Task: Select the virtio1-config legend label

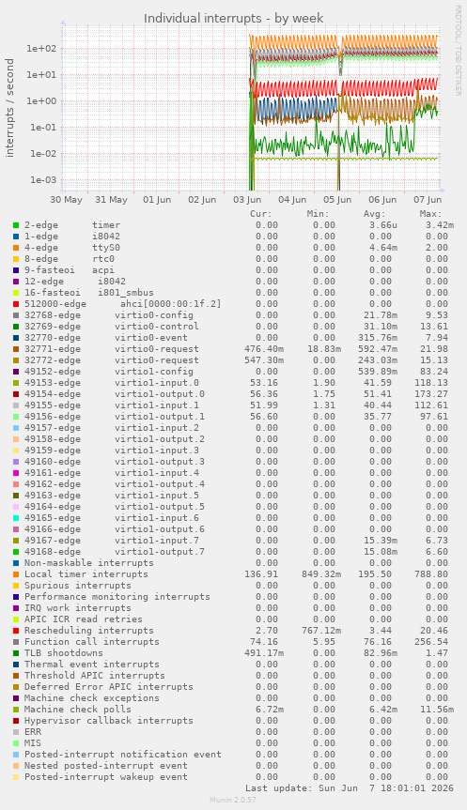Action: [x=109, y=372]
